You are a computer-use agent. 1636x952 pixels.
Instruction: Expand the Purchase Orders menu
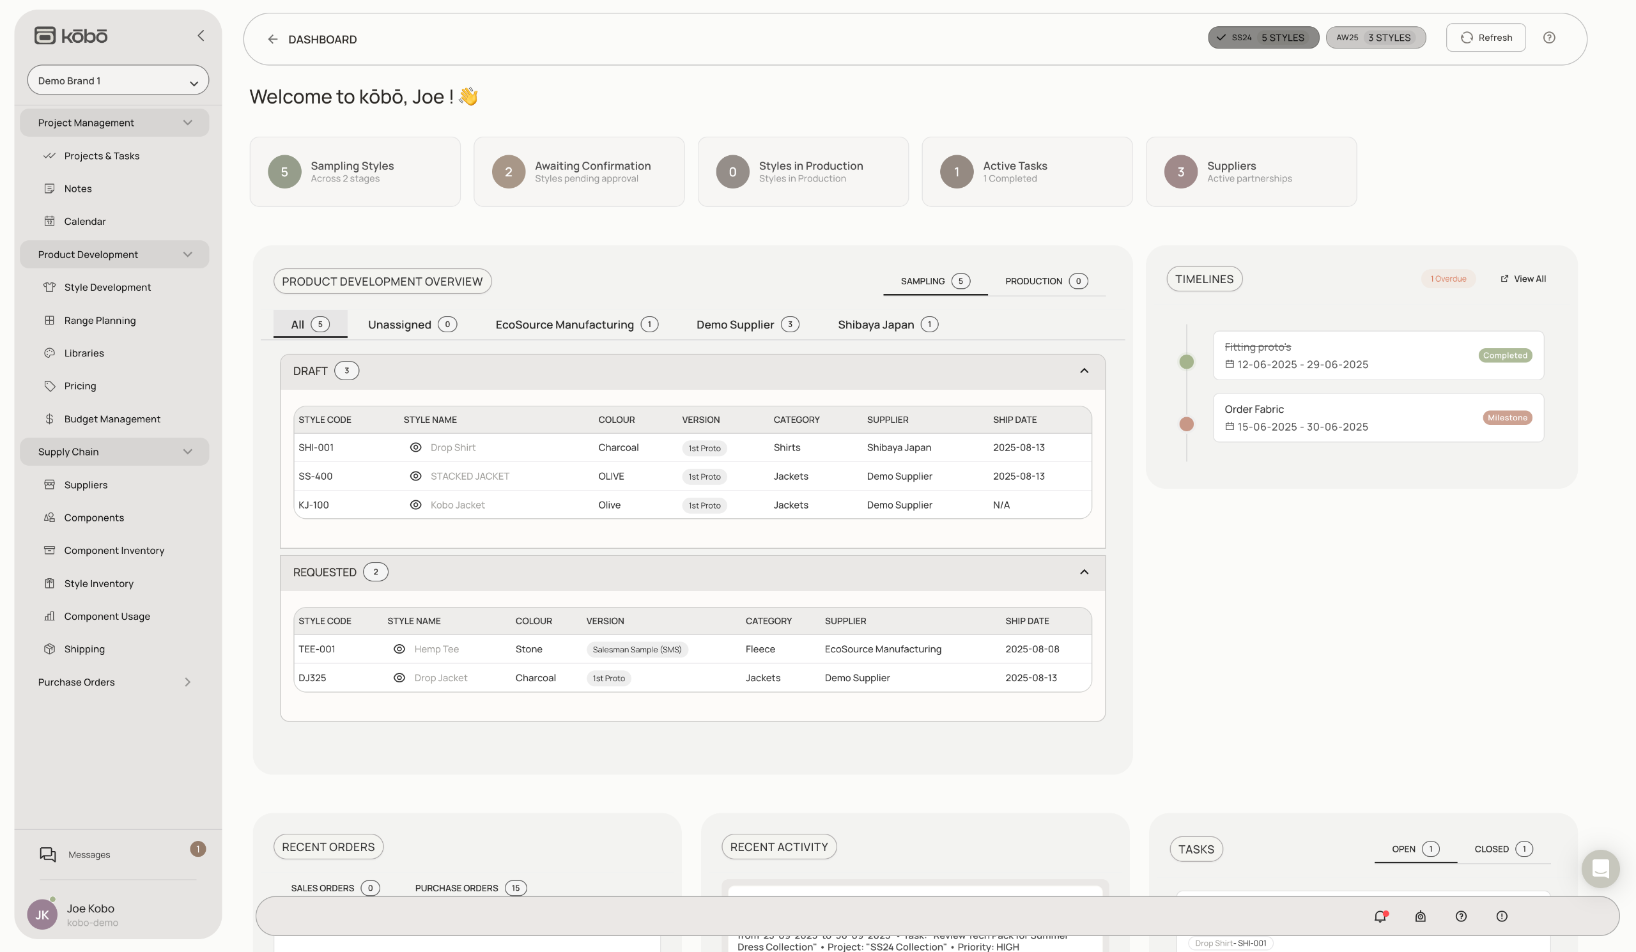(x=187, y=681)
